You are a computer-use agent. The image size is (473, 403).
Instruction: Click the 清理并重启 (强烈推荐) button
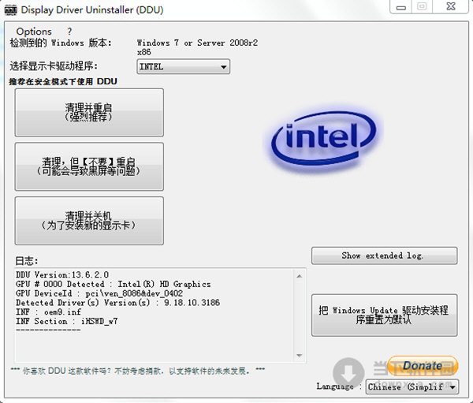[89, 113]
